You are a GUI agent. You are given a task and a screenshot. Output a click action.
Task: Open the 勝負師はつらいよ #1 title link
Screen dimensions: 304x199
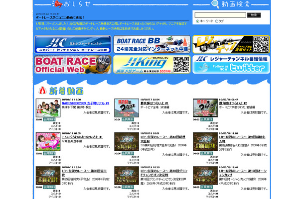[x=154, y=103]
